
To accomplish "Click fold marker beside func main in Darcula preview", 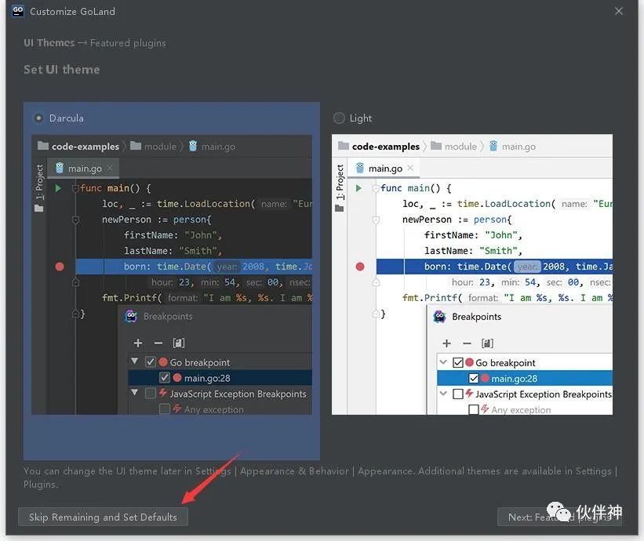I will coord(75,189).
